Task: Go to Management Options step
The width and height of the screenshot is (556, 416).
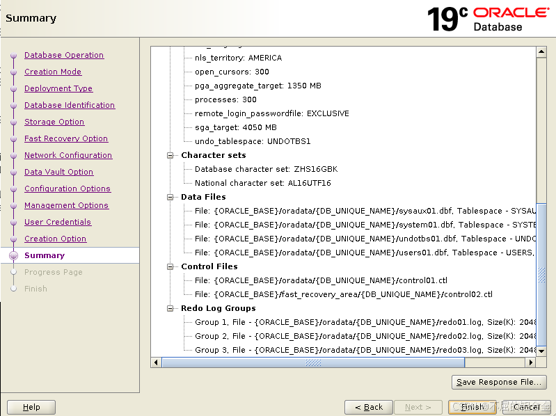Action: [66, 205]
